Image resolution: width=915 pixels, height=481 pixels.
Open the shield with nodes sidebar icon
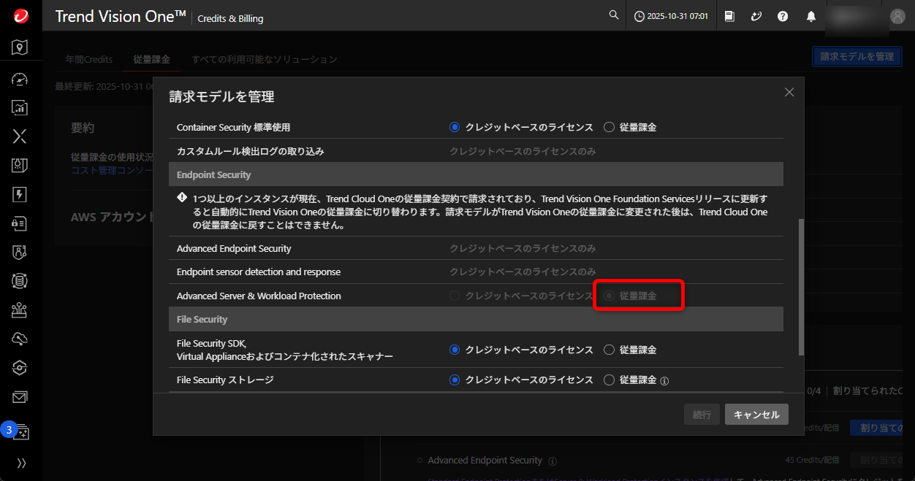20,252
